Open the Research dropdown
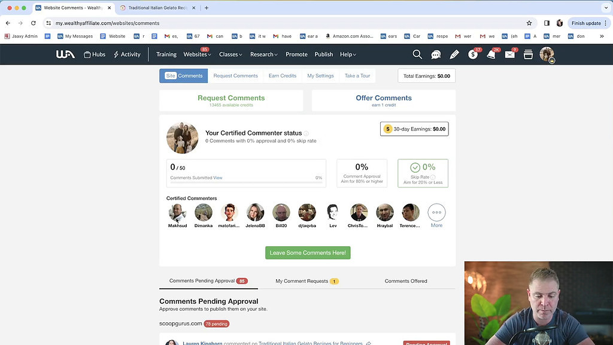613x345 pixels. pos(263,54)
